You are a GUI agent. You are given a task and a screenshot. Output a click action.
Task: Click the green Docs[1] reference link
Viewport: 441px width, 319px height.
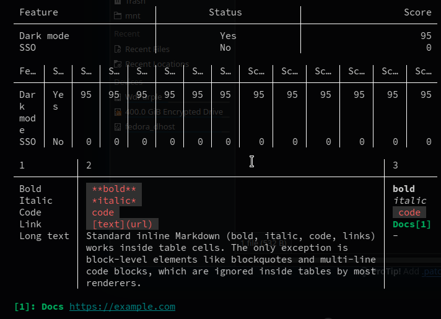point(412,224)
